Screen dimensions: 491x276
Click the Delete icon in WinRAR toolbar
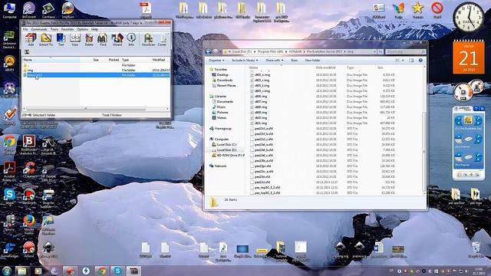click(89, 39)
